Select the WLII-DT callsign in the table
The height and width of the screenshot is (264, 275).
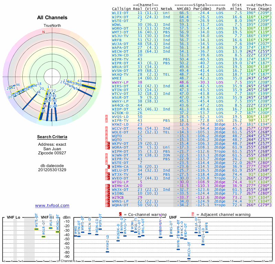tap(120, 13)
